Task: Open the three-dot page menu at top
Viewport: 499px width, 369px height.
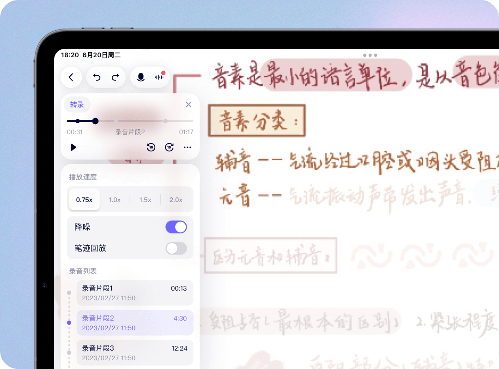Action: click(370, 55)
